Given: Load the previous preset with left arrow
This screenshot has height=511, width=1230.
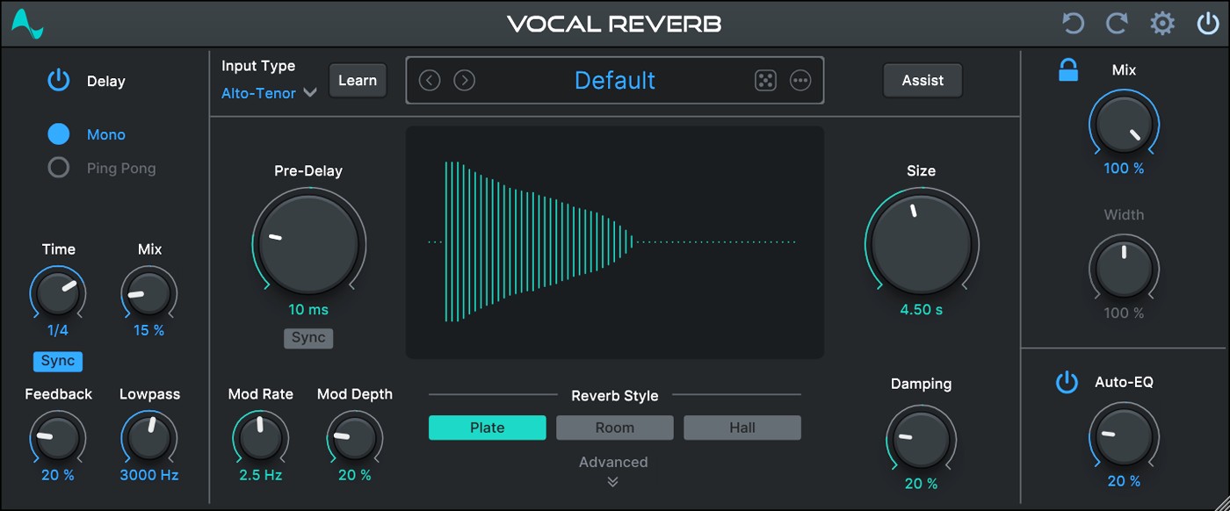Looking at the screenshot, I should 430,81.
